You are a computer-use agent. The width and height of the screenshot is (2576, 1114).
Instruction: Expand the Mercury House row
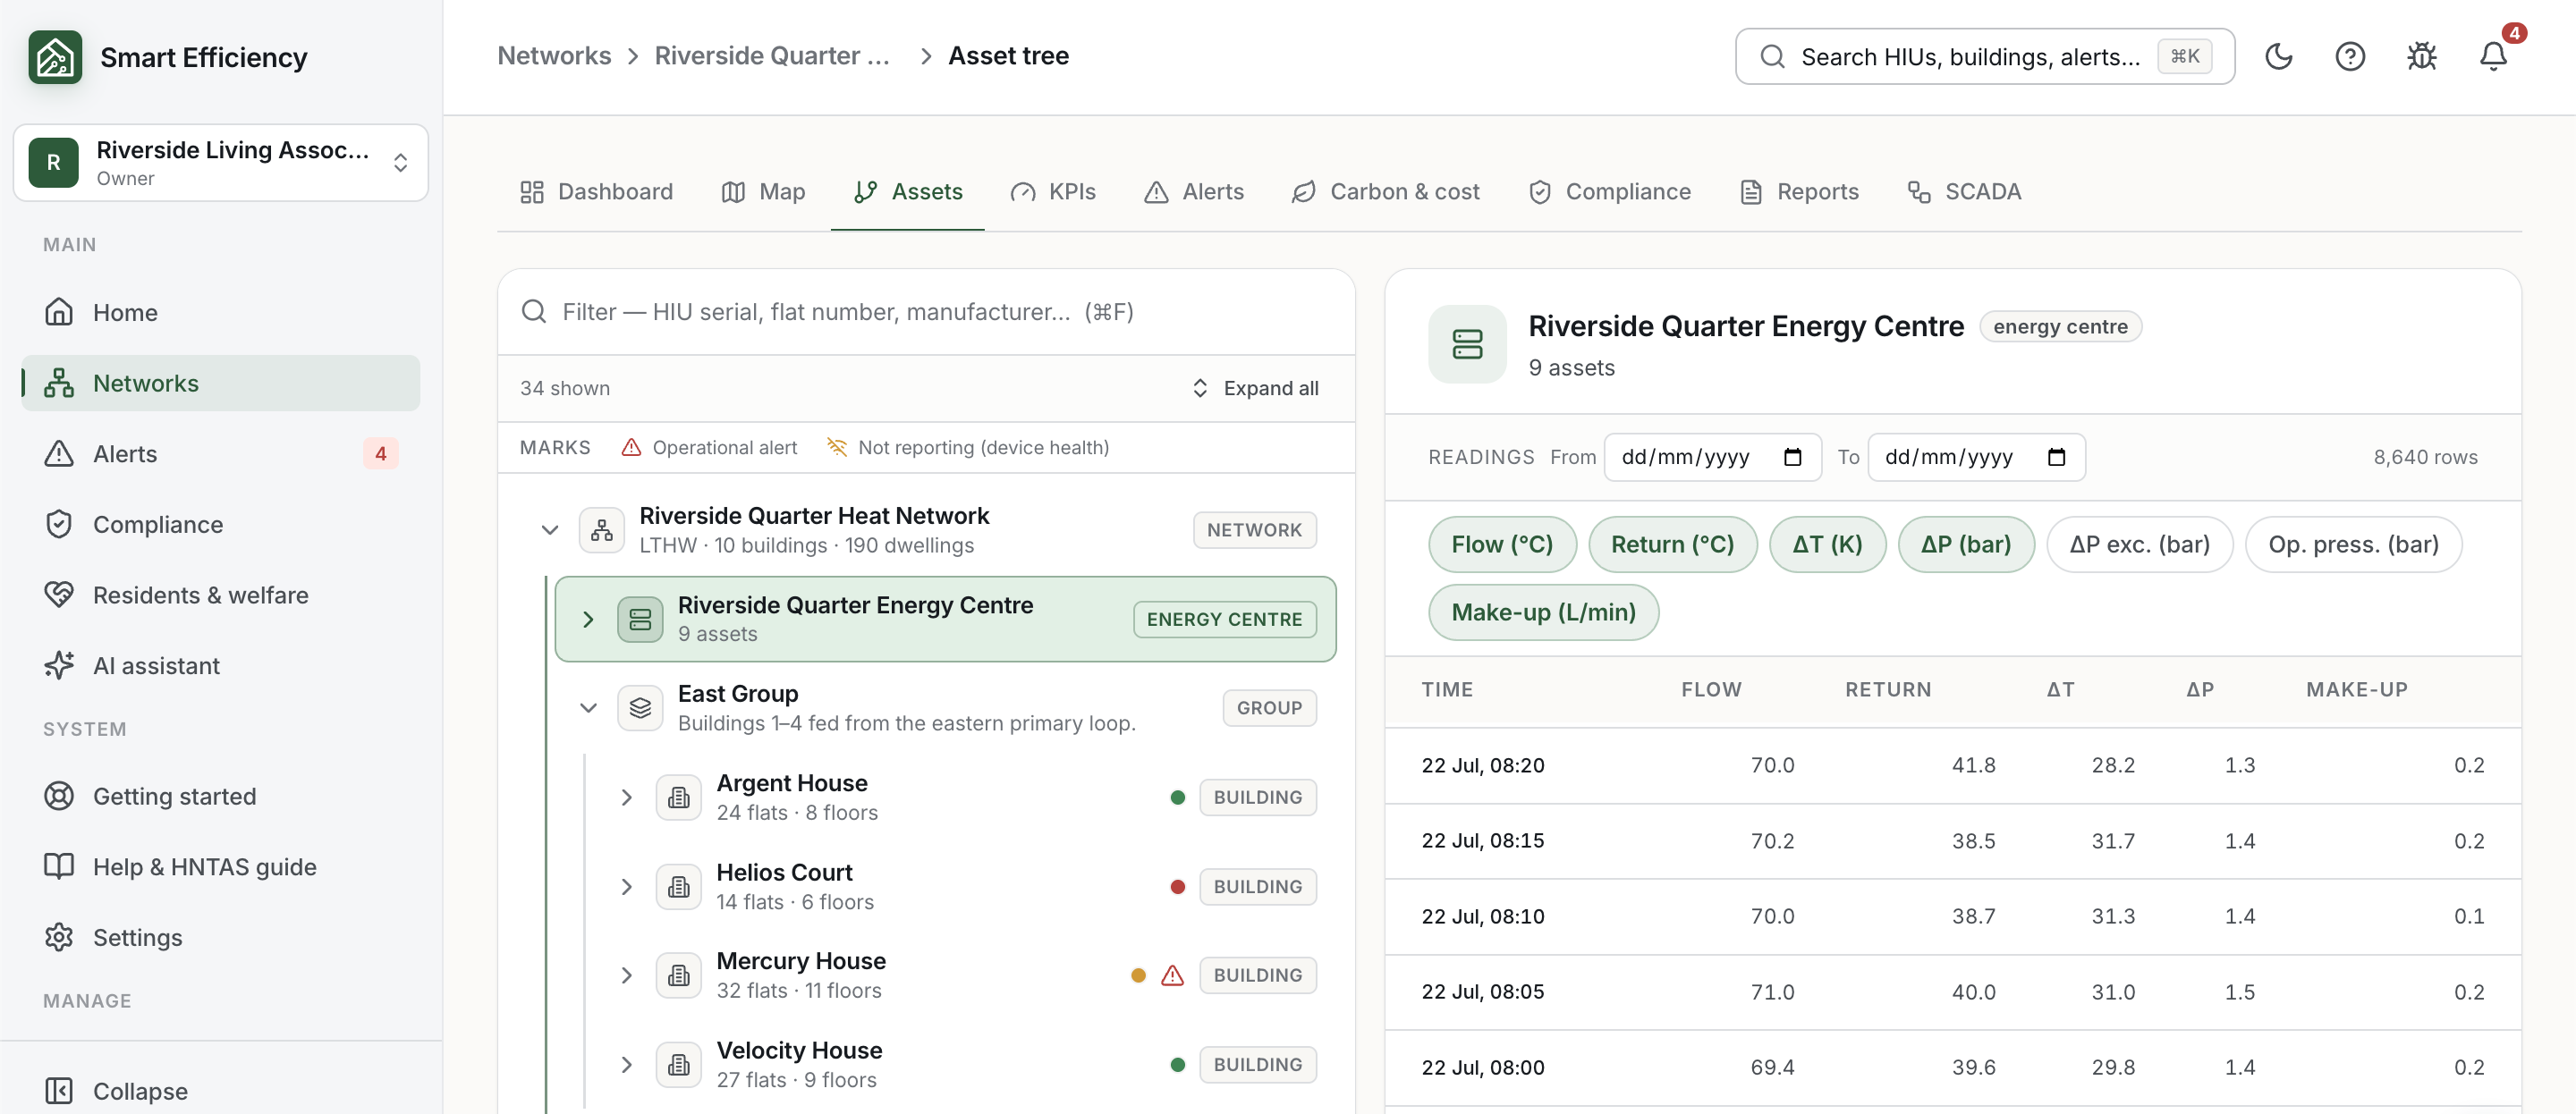627,975
